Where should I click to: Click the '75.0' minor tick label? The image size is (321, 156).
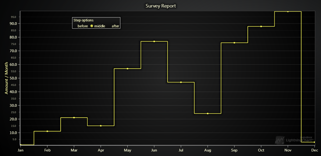tap(13, 44)
